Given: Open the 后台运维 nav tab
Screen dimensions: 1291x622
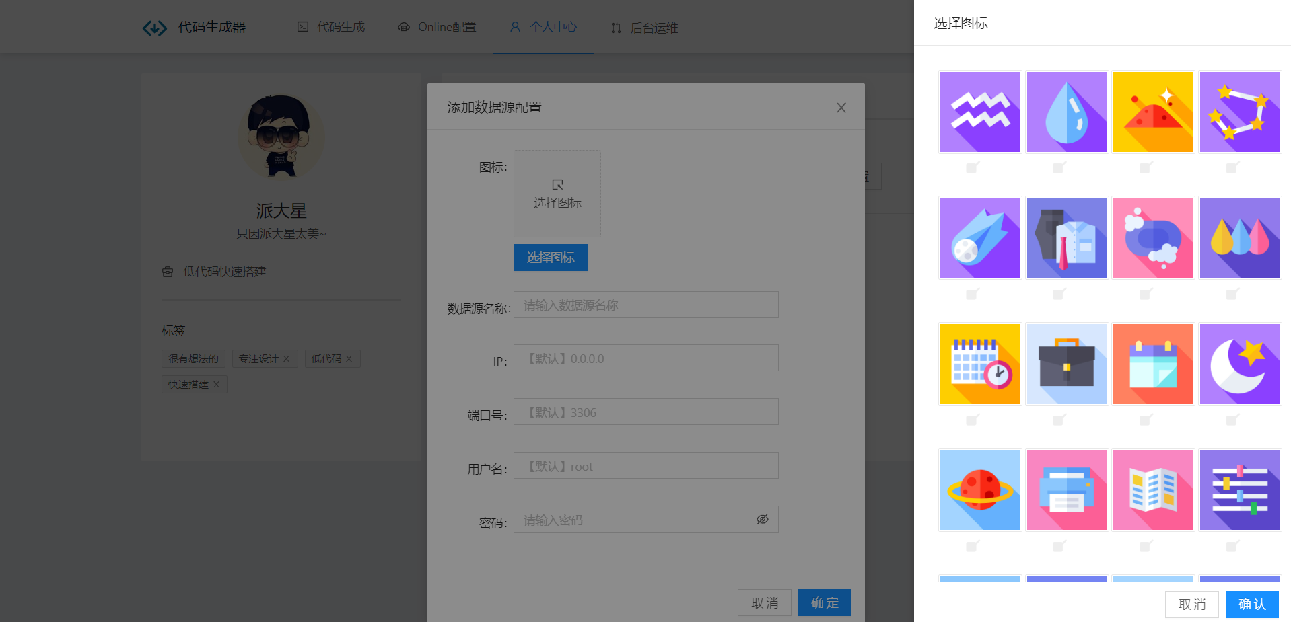Looking at the screenshot, I should tap(644, 28).
